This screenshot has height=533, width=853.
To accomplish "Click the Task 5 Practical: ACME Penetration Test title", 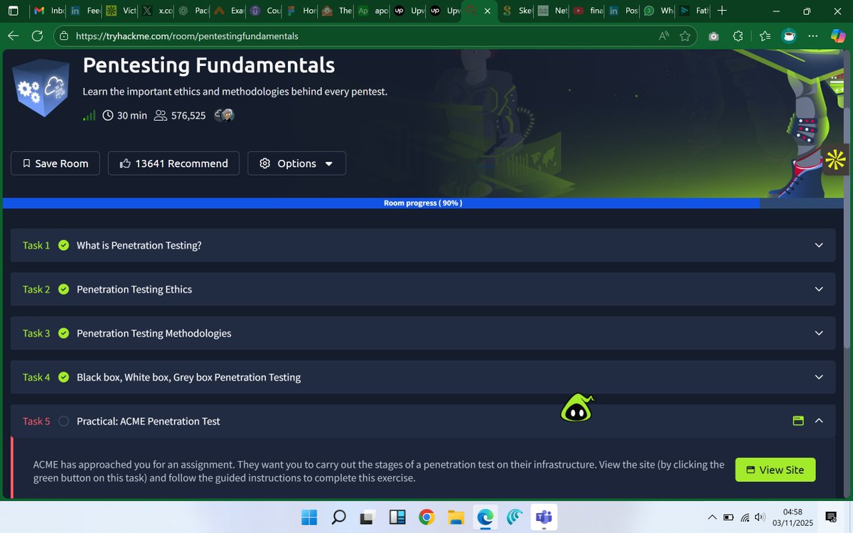I will (x=149, y=421).
